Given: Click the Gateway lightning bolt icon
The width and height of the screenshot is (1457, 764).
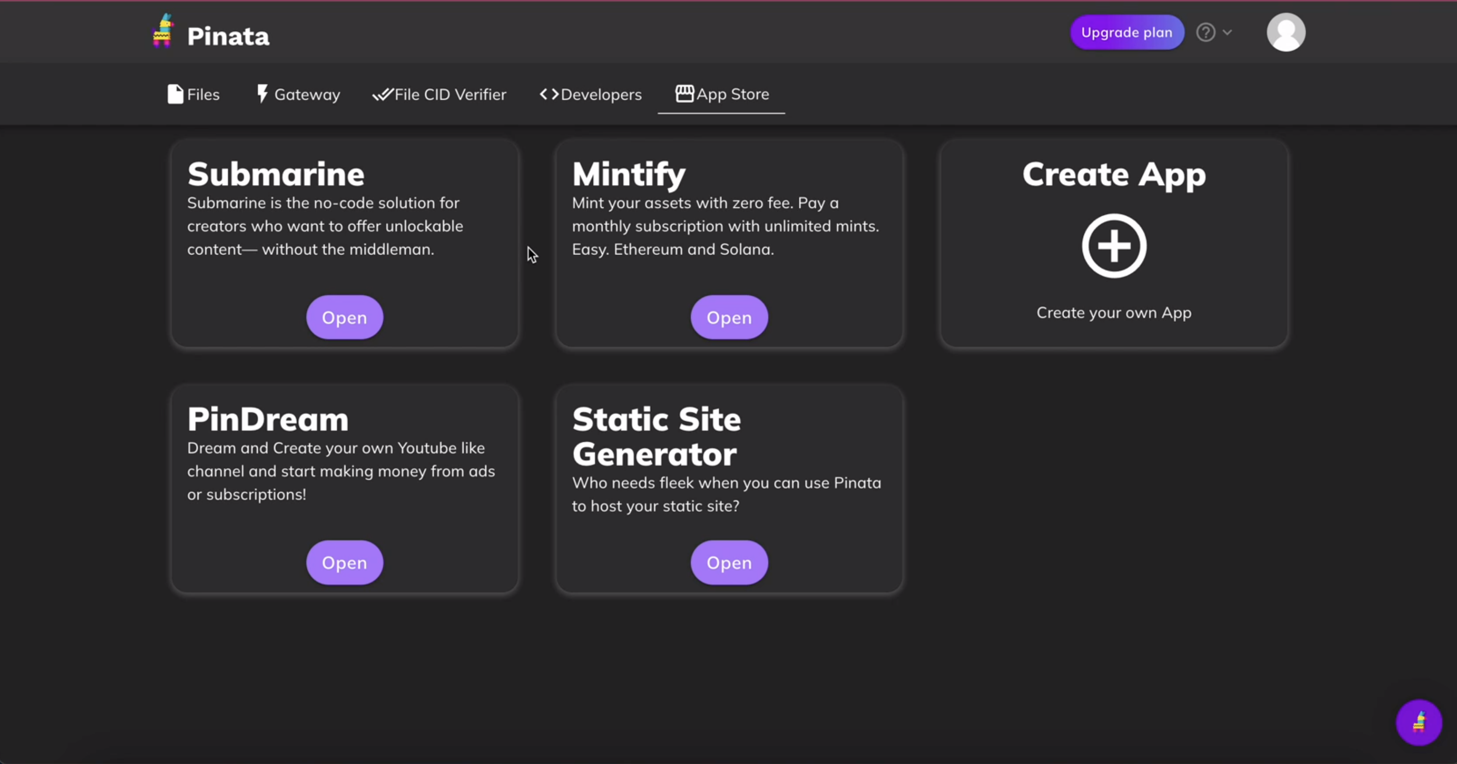Looking at the screenshot, I should pos(262,94).
